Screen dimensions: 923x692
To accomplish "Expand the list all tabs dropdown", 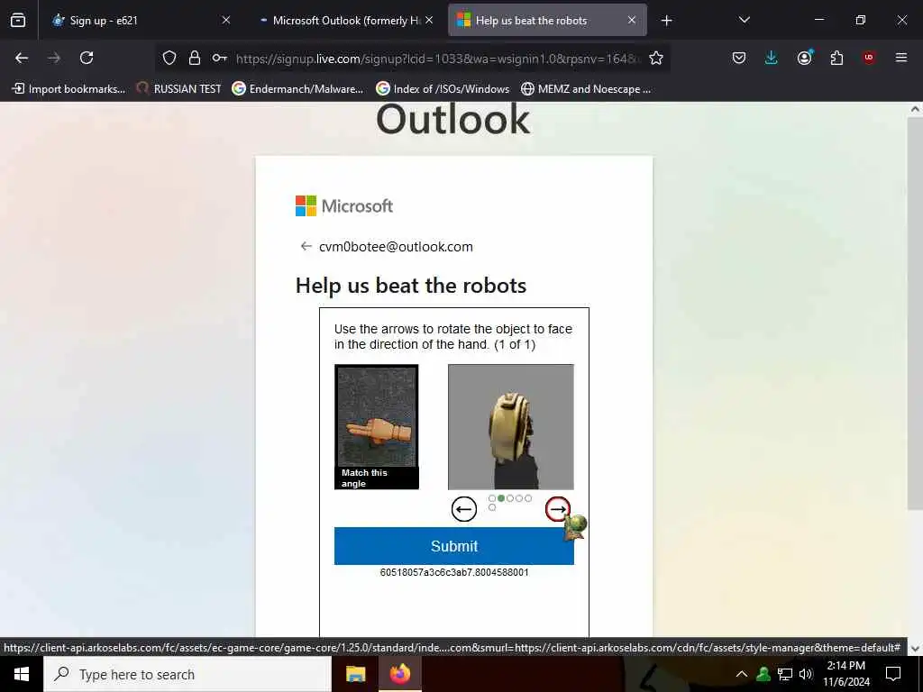I will tap(744, 20).
